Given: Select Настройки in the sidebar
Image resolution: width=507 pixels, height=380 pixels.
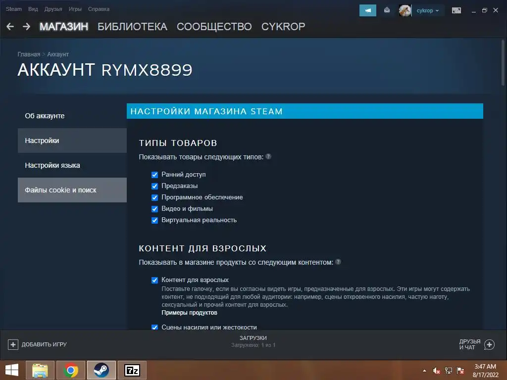Looking at the screenshot, I should pos(72,141).
